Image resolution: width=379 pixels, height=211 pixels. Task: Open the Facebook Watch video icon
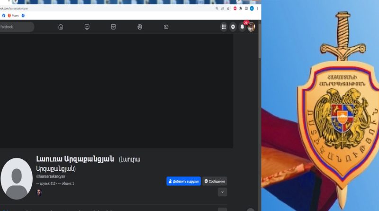pos(87,27)
